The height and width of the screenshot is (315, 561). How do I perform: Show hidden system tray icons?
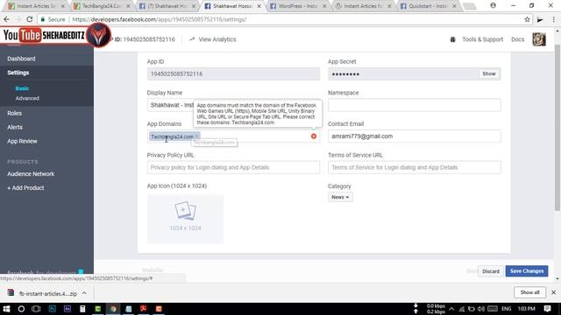[451, 309]
